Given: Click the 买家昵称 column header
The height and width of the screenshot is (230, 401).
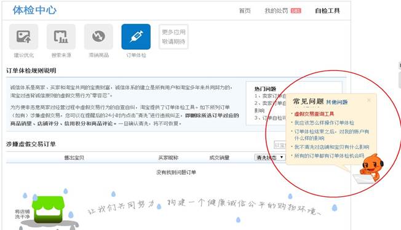Looking at the screenshot, I should (x=169, y=158).
